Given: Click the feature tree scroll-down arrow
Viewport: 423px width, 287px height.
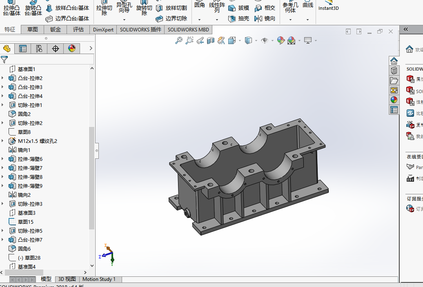Looking at the screenshot, I should pyautogui.click(x=92, y=266).
